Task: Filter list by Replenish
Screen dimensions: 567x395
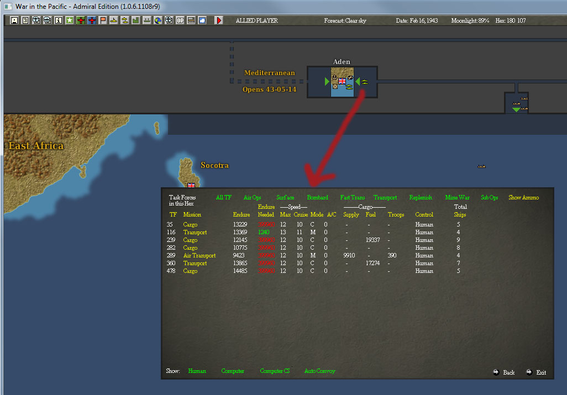Action: pyautogui.click(x=421, y=198)
